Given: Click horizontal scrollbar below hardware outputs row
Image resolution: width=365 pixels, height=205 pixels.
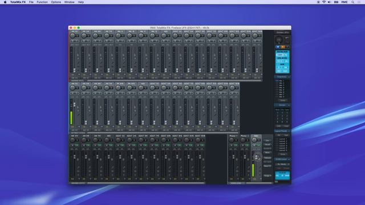Looking at the screenshot, I should pos(146,183).
